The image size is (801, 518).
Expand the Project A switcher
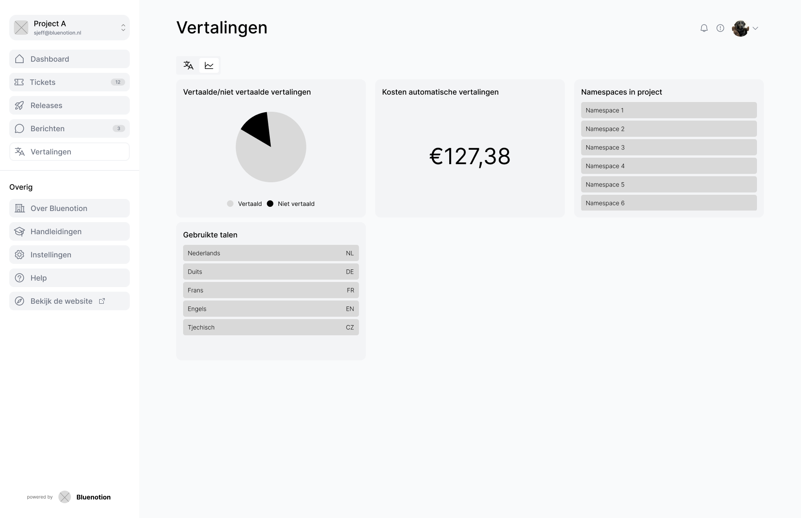point(123,28)
